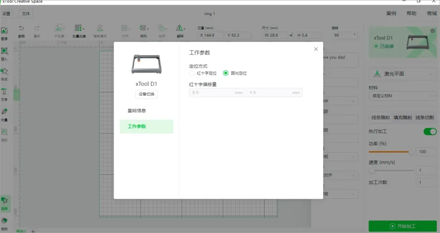
Task: Switch to the 填充雕刻 tab
Action: tap(402, 117)
